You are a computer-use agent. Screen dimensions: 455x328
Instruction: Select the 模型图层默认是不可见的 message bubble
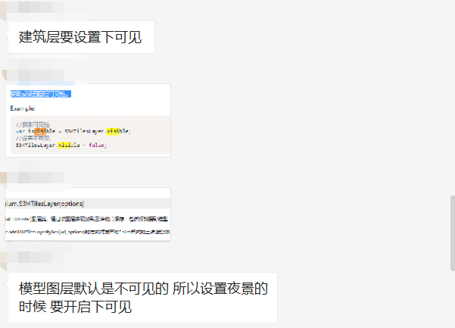[x=142, y=298]
